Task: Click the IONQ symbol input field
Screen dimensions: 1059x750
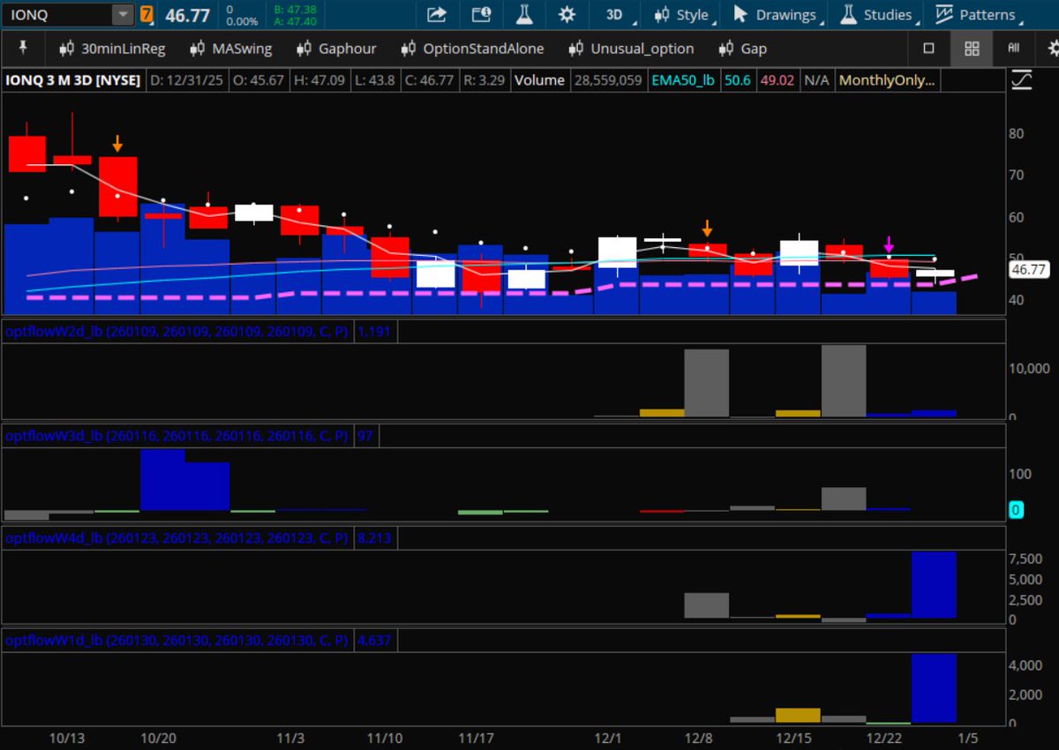Action: 58,14
